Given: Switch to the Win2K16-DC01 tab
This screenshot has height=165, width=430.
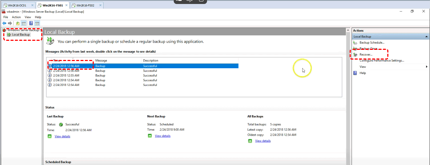Looking at the screenshot, I should coord(18,5).
